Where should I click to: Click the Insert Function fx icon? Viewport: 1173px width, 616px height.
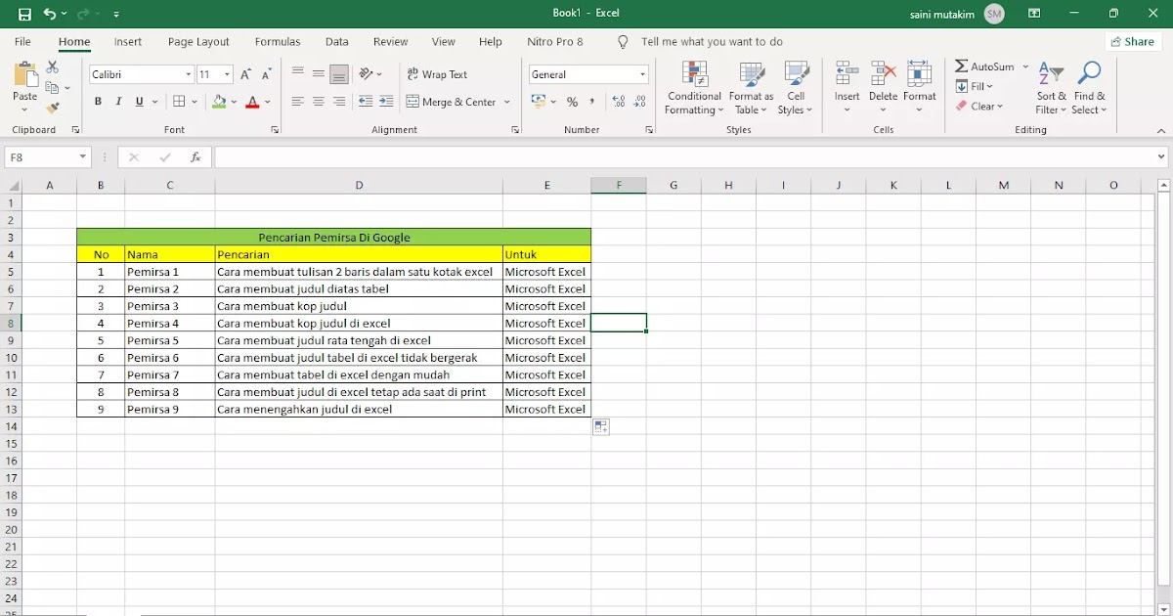(x=195, y=157)
